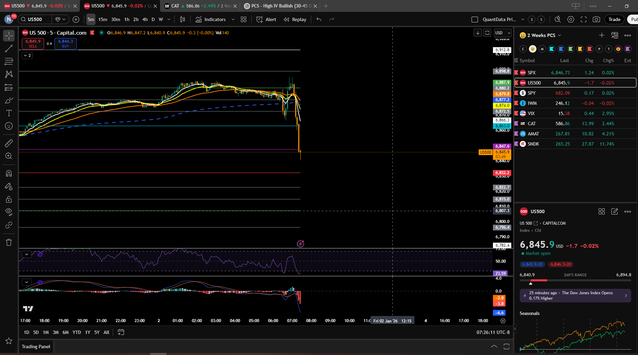Filter watchlist by the red flag color
Image resolution: width=638 pixels, height=355 pixels.
pos(590,49)
